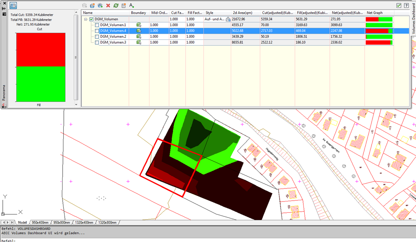Toggle the chart panel view icon
416x242 pixels.
coord(13,6)
